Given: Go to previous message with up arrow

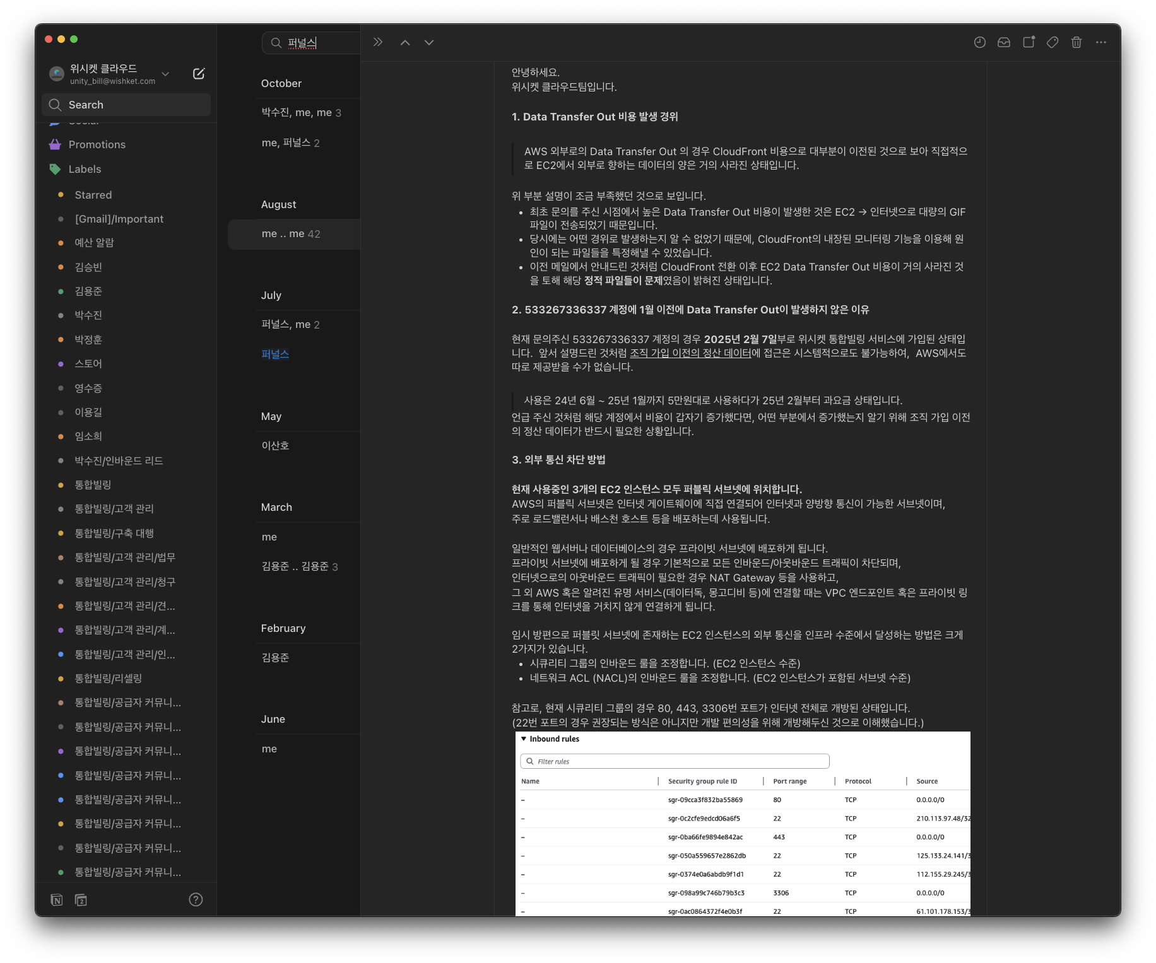Looking at the screenshot, I should tap(405, 42).
